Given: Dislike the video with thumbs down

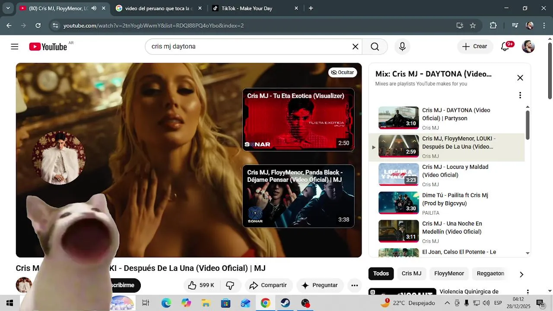Looking at the screenshot, I should tap(230, 285).
